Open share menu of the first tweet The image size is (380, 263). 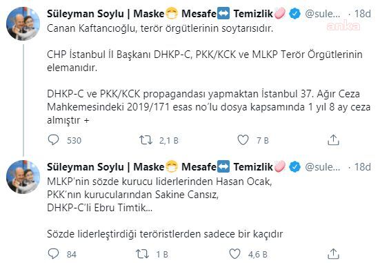click(333, 140)
